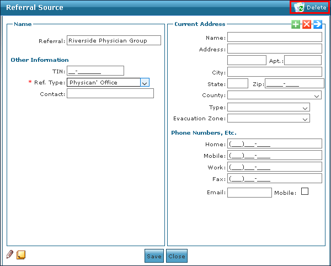Screen dimensions: 331x266
Task: Expand the Ref. Type dropdown
Action: click(145, 83)
